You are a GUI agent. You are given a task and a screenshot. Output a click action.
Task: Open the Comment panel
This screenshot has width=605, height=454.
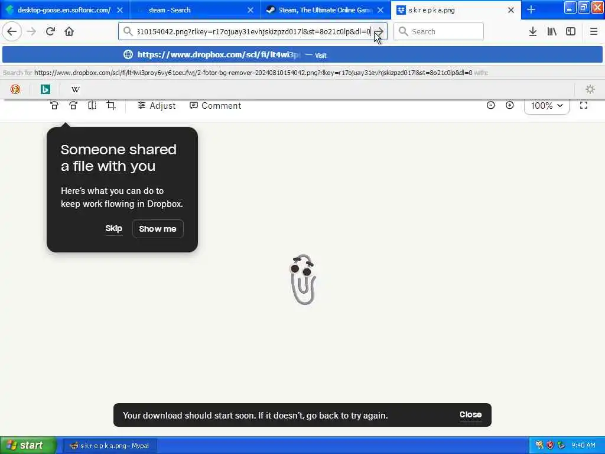click(215, 105)
